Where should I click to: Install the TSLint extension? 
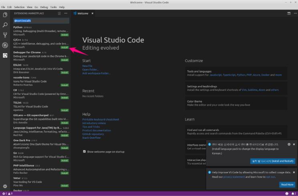tap(64, 110)
